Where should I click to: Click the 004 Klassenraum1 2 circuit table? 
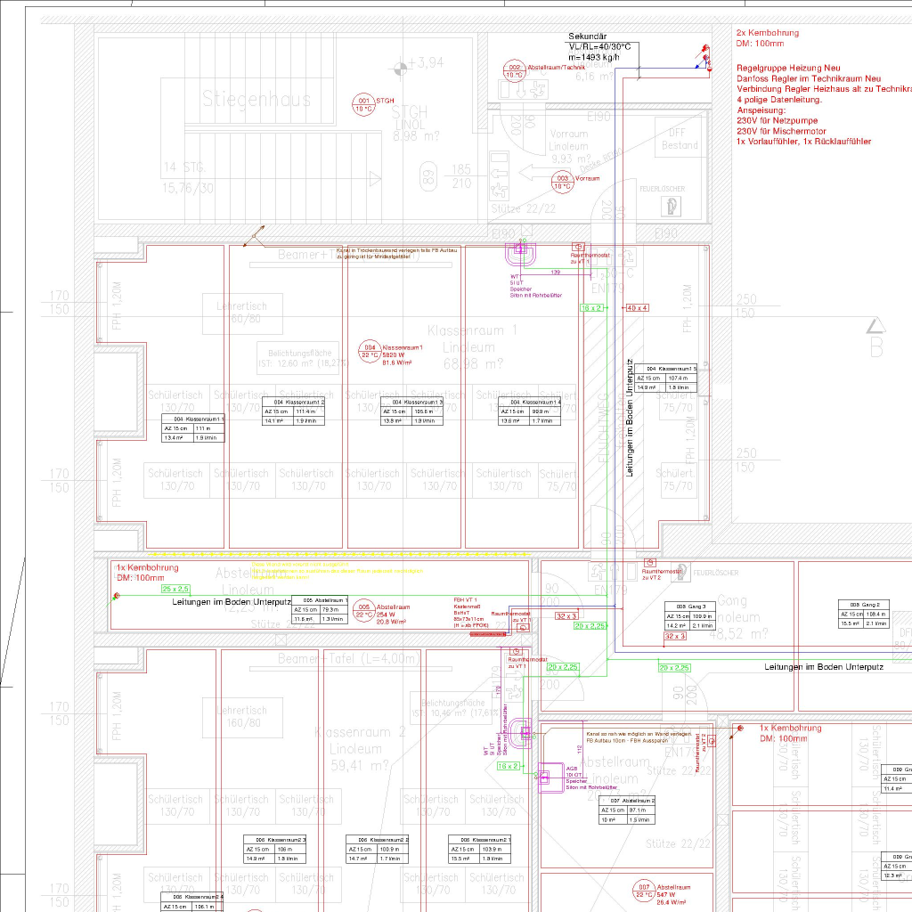293,411
